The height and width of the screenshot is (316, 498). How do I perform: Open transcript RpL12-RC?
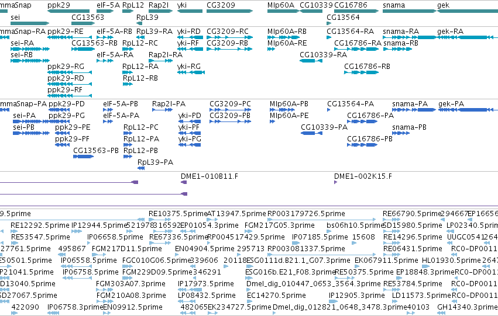point(140,43)
